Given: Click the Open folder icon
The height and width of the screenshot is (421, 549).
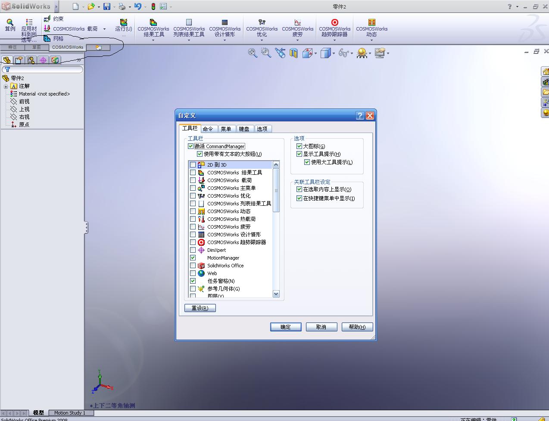Looking at the screenshot, I should (x=91, y=6).
